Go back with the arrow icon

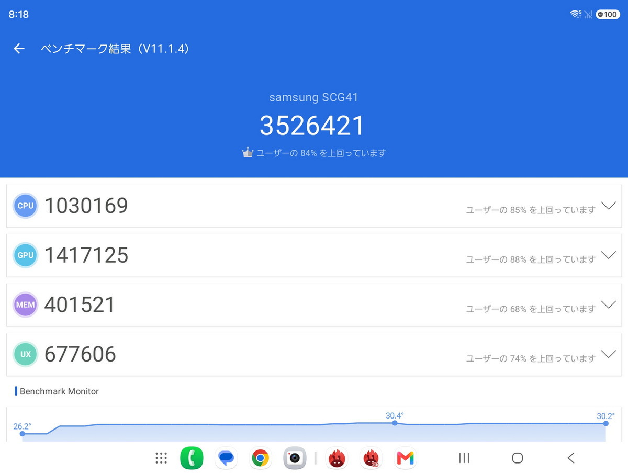(19, 49)
